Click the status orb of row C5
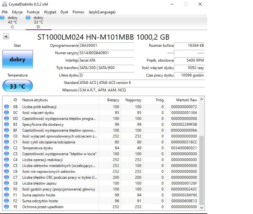Viewport: 253px width, 214px height. [x=6, y=165]
